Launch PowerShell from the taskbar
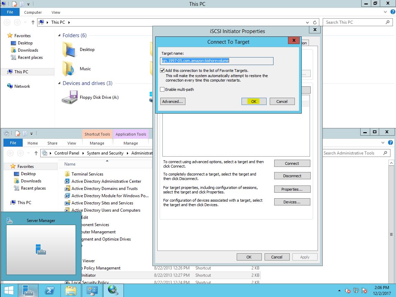 pos(50,290)
